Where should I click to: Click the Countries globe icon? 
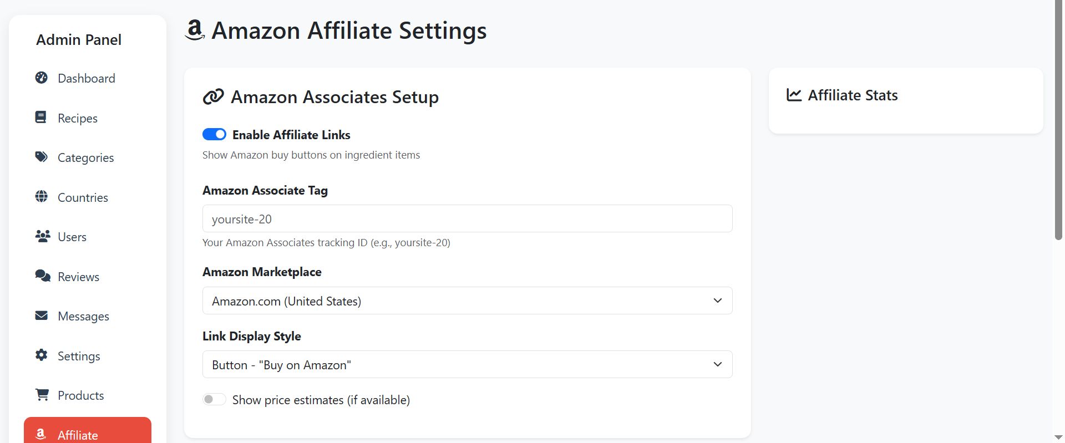[42, 197]
